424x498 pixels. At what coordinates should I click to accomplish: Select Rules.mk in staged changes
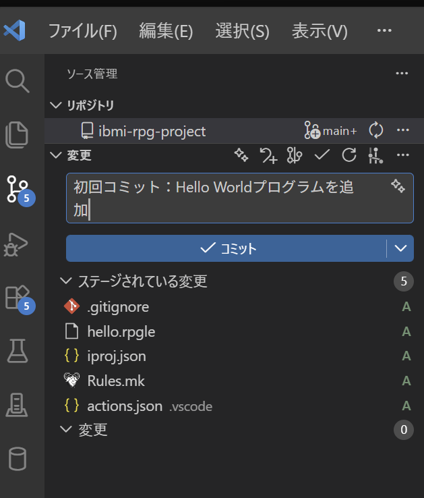pos(116,381)
